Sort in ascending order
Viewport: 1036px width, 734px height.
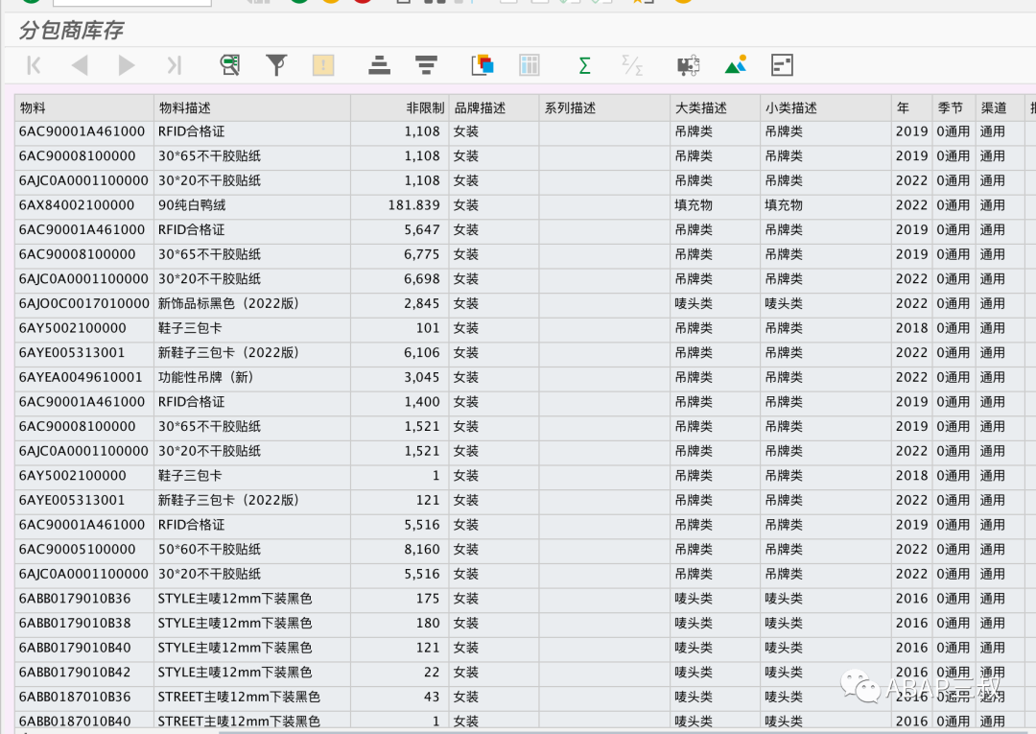click(x=379, y=65)
